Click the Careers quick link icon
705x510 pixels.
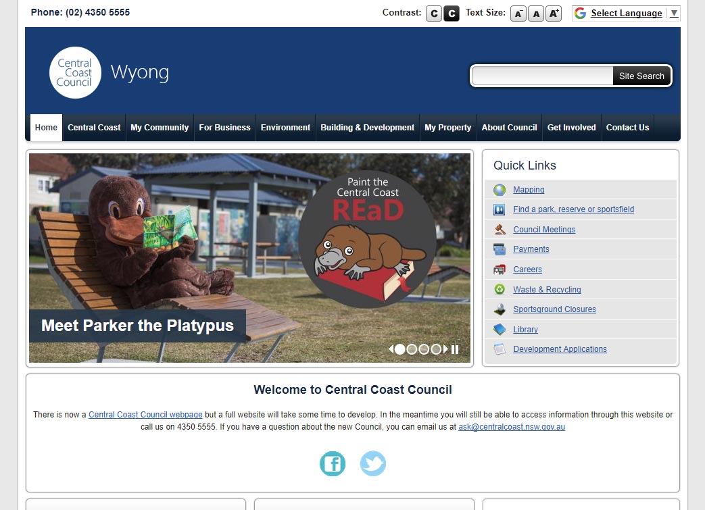point(499,270)
